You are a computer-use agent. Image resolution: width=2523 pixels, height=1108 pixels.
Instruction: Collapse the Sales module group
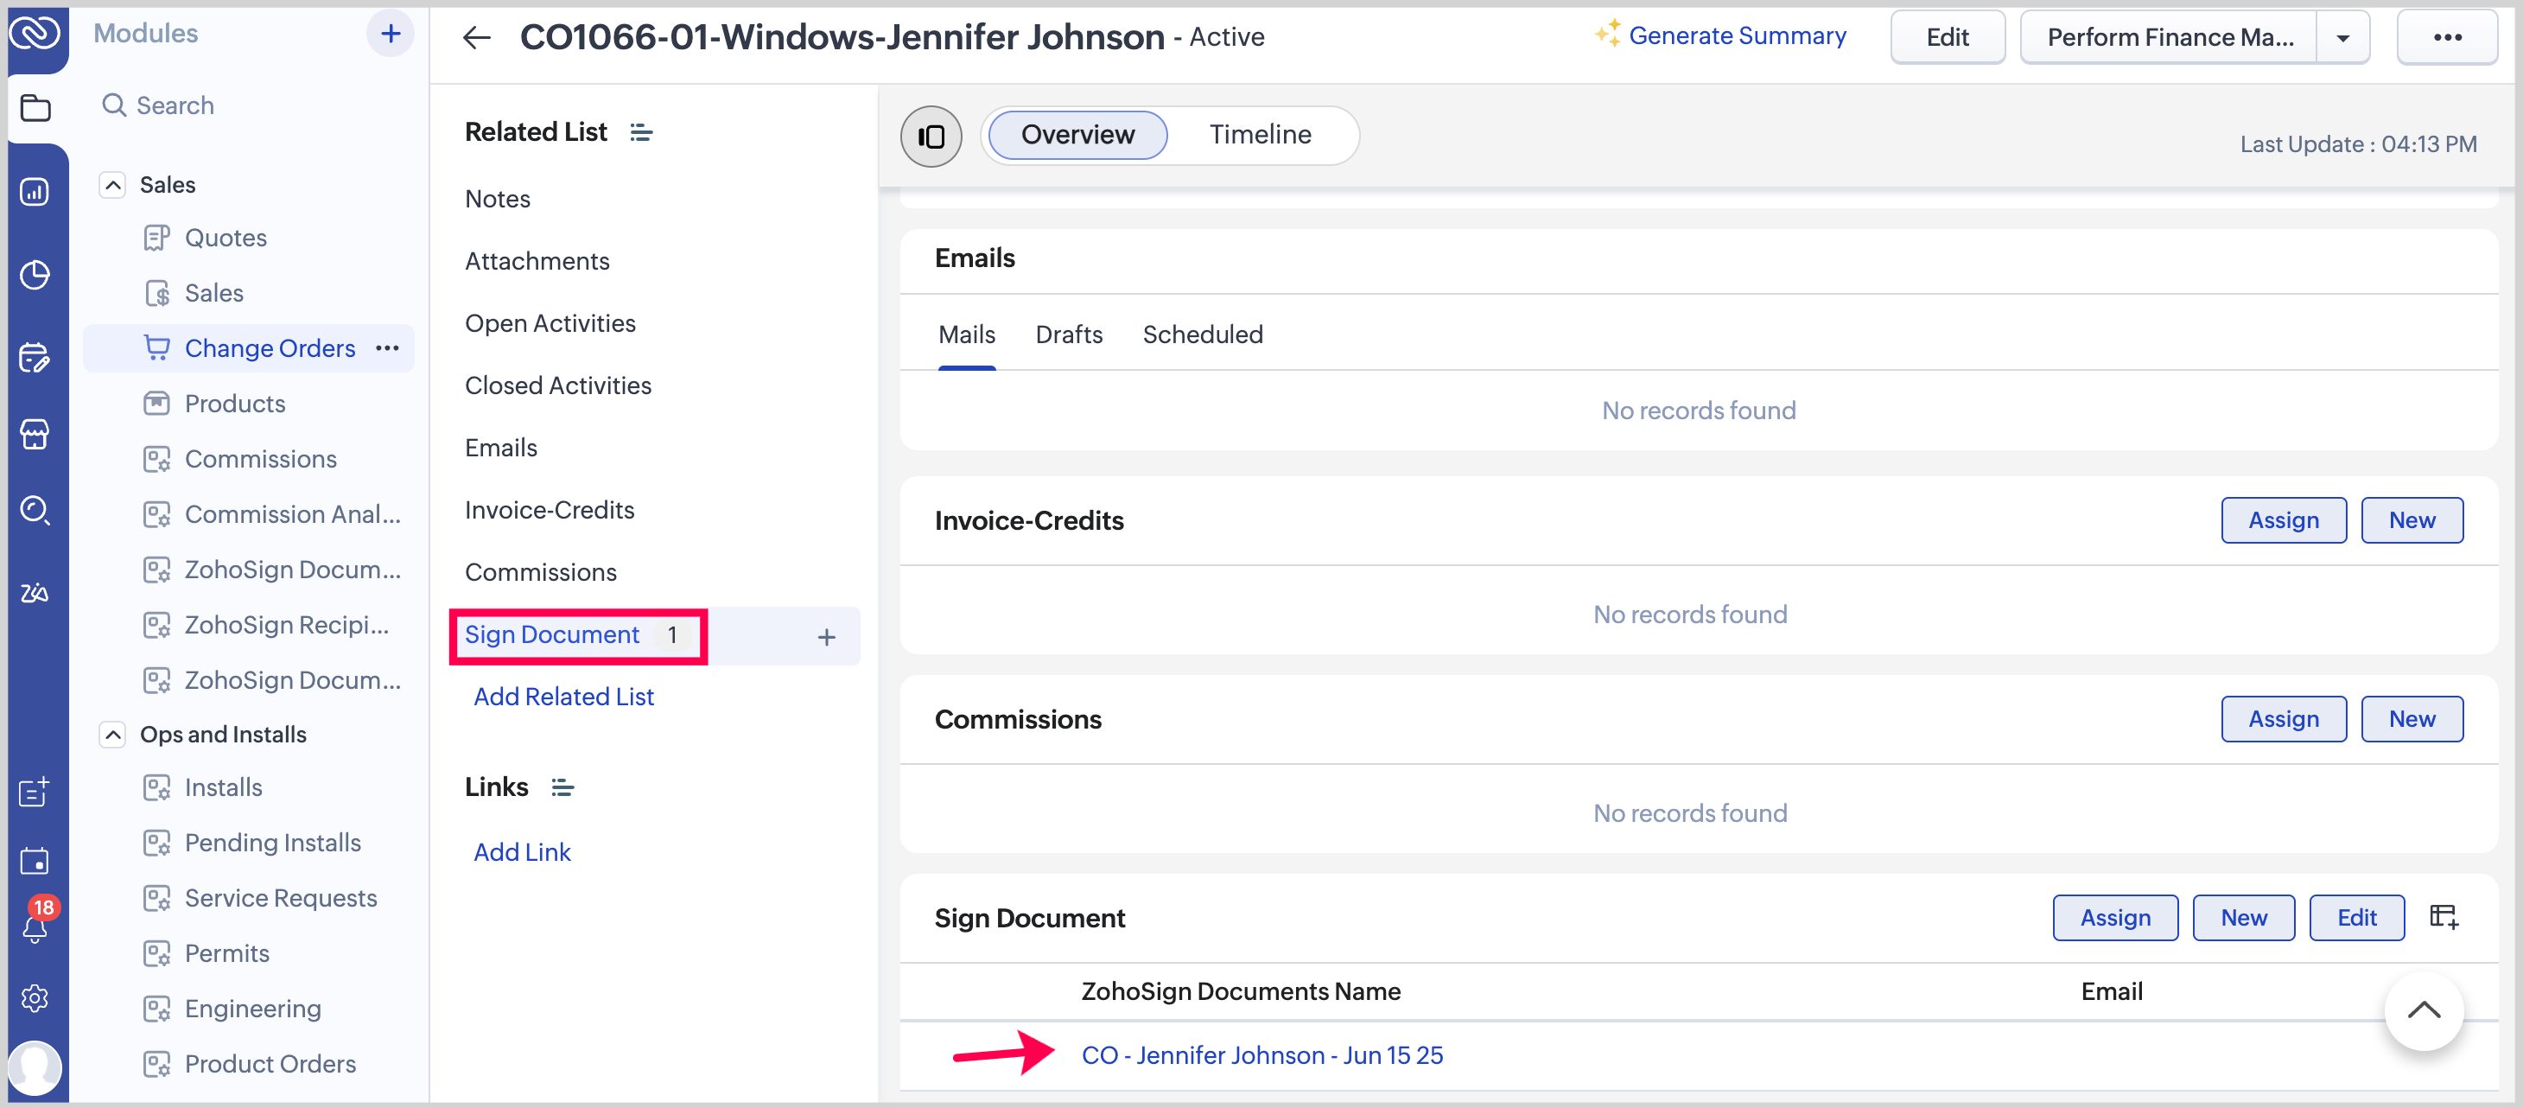click(x=113, y=185)
